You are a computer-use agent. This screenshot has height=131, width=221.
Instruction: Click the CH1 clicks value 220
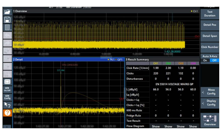156,74
